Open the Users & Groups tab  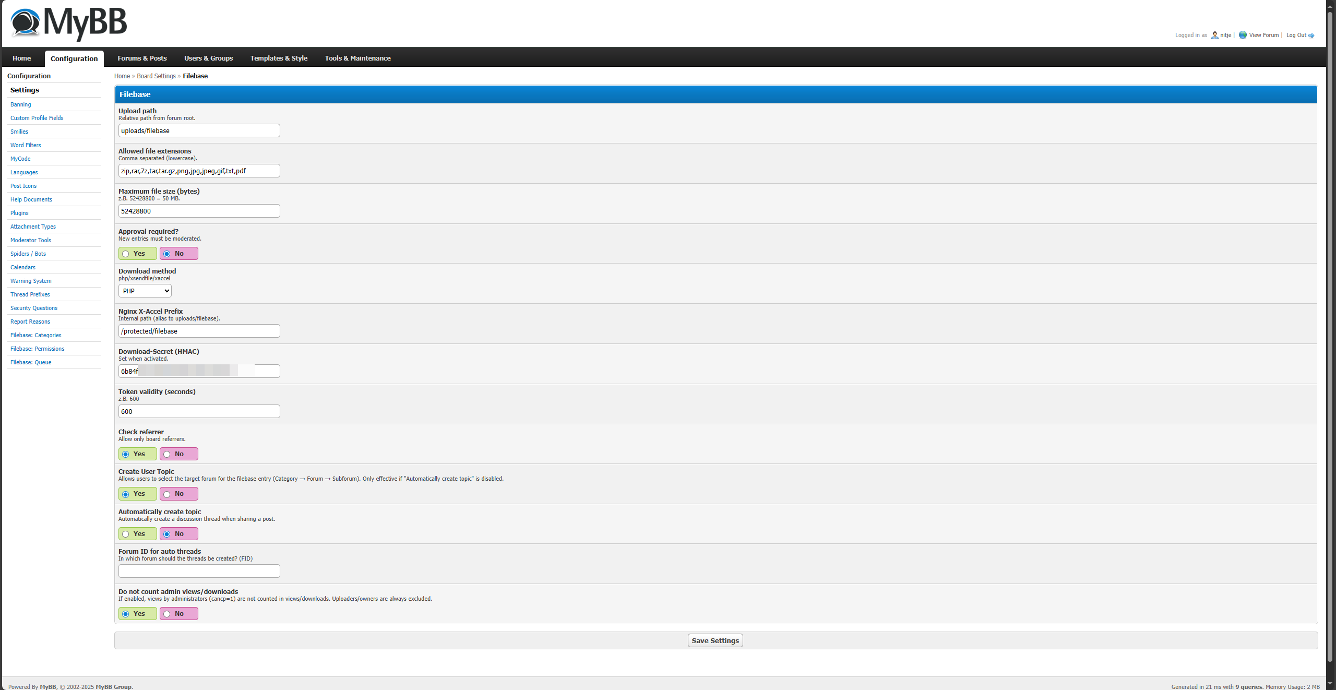208,58
